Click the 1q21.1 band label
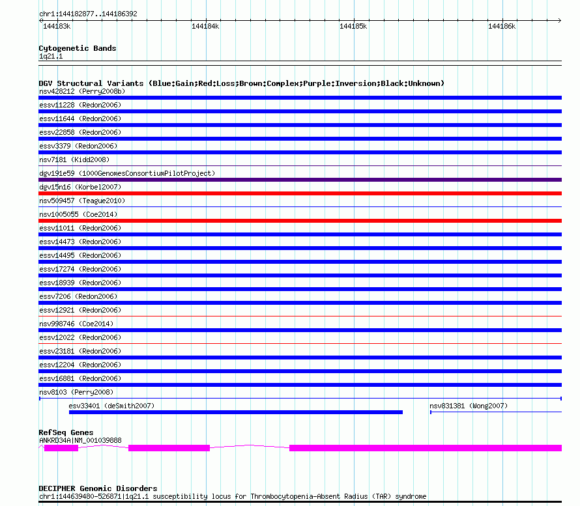The width and height of the screenshot is (580, 506). [x=51, y=56]
